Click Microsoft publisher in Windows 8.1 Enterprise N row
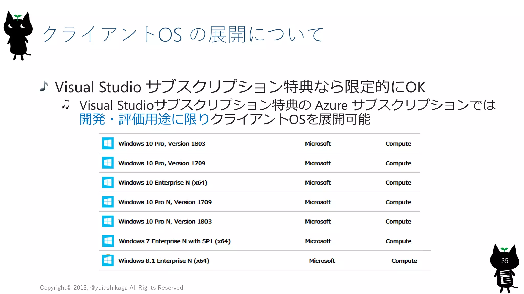This screenshot has height=294, width=524. [x=322, y=261]
